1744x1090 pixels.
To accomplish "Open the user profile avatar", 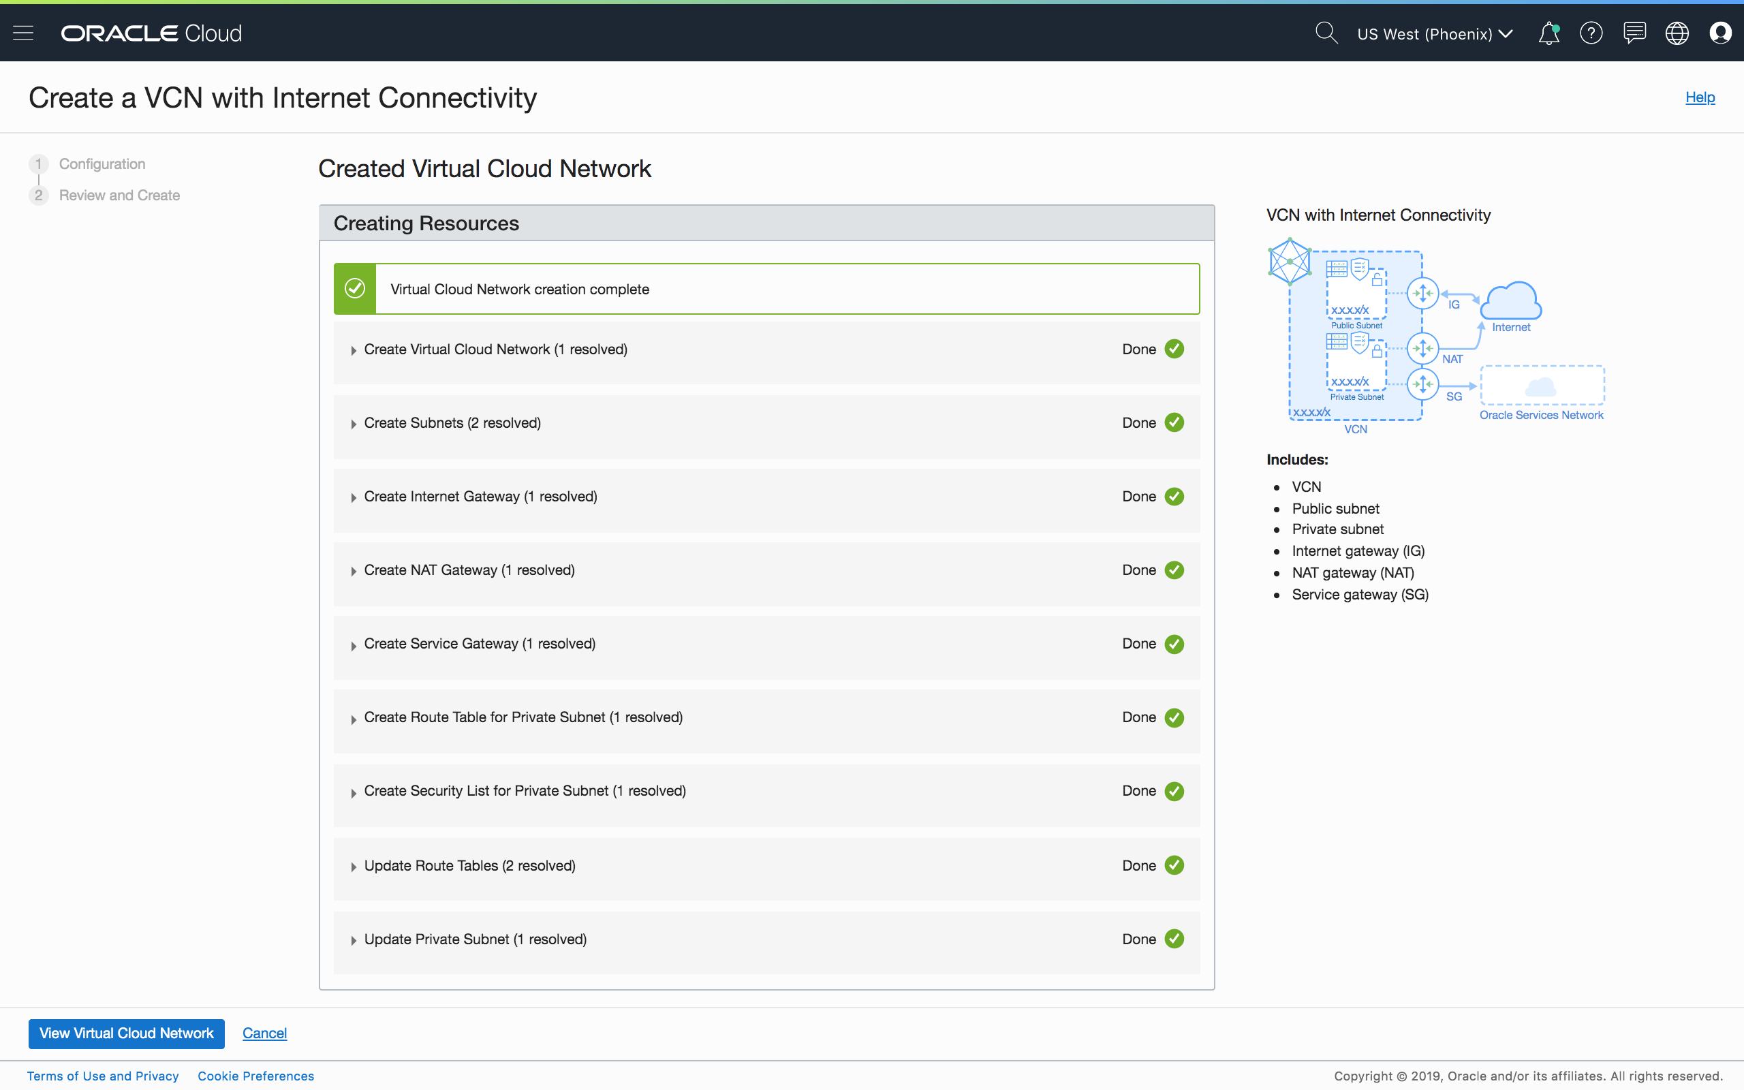I will click(x=1720, y=33).
